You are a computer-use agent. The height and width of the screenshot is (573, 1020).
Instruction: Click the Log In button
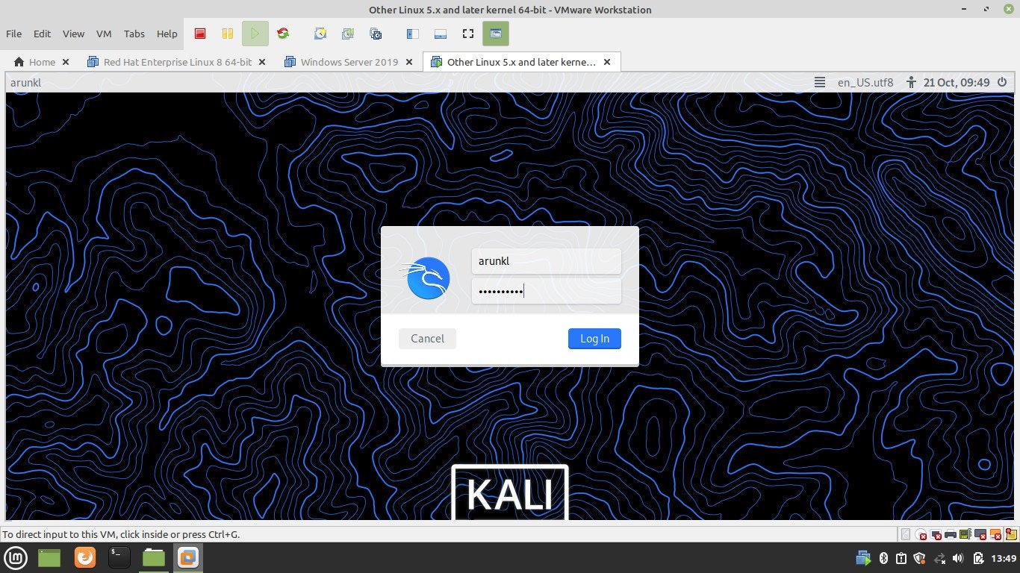(594, 338)
